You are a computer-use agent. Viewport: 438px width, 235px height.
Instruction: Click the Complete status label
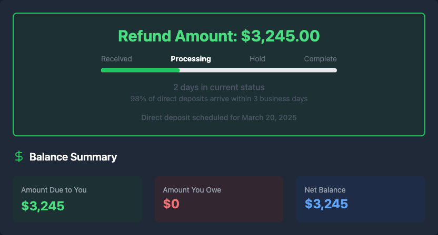pos(320,59)
